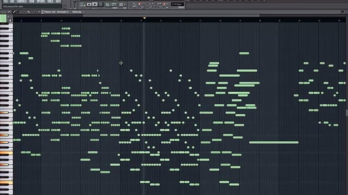Open the TOOLS menu

(50, 1)
